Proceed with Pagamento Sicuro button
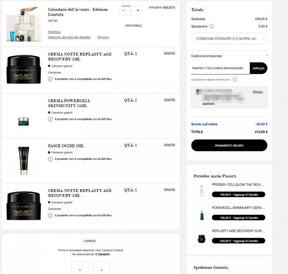The width and height of the screenshot is (288, 274). tap(229, 146)
